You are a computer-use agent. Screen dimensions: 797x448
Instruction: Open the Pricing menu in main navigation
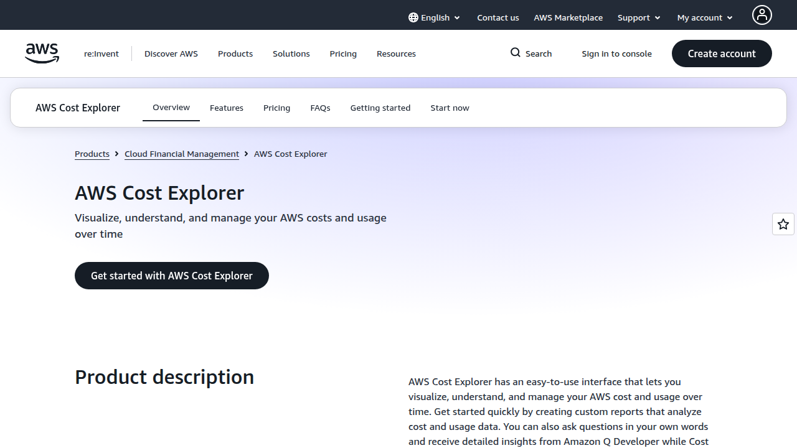click(x=343, y=54)
